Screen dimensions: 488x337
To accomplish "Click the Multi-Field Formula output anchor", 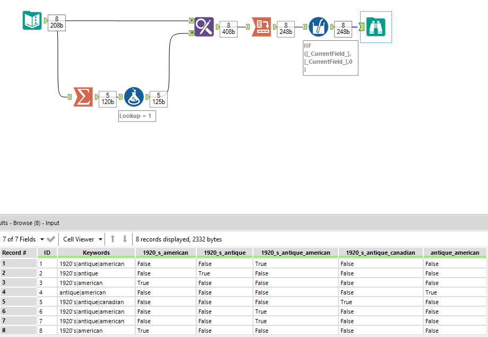I will pos(332,27).
